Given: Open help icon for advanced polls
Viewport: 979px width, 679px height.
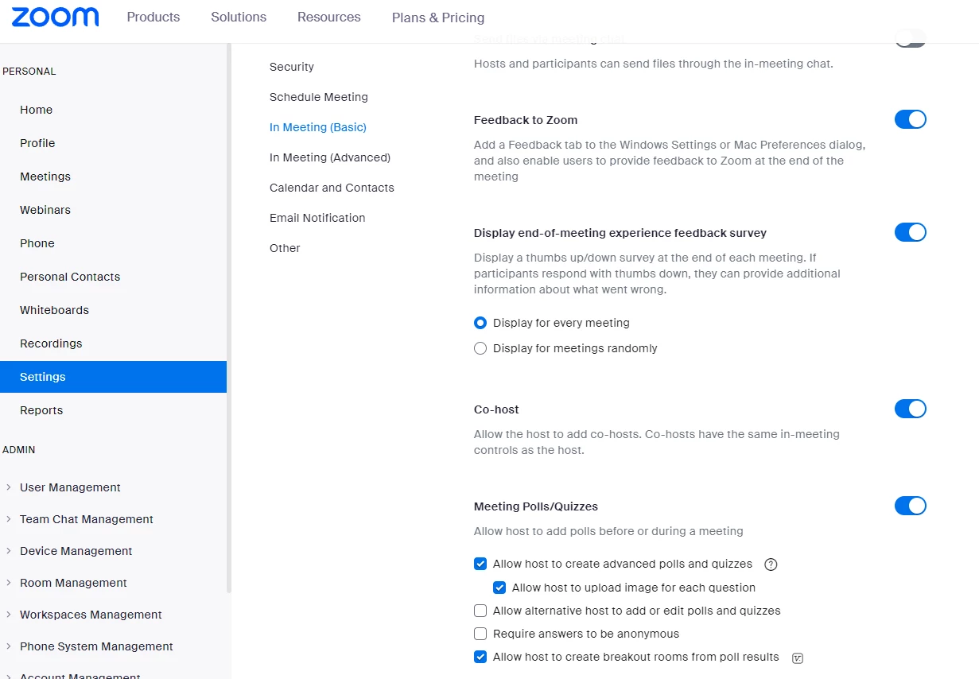Looking at the screenshot, I should tap(771, 565).
